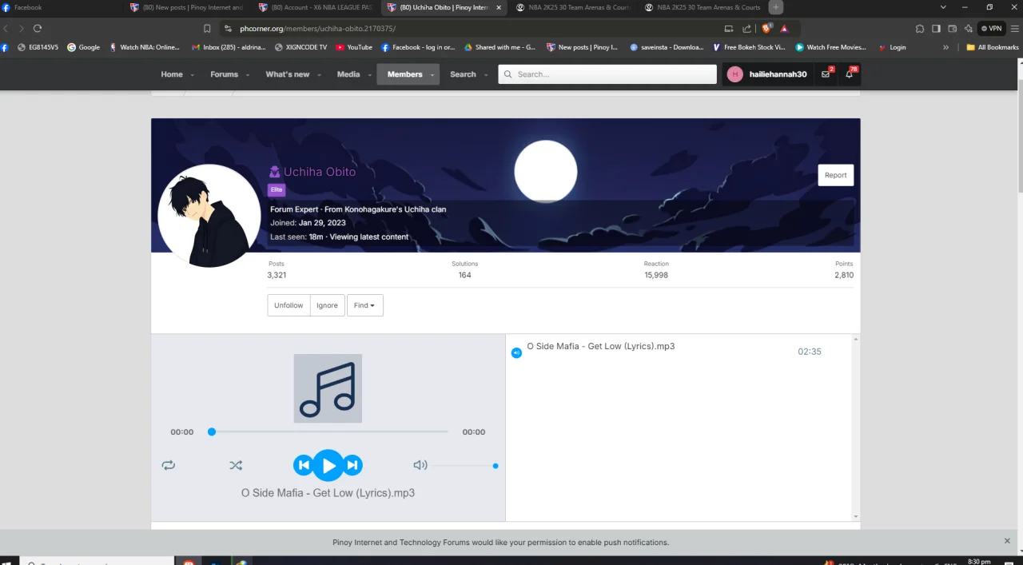Toggle shuffle mode in audio player
The image size is (1023, 565).
pos(236,465)
